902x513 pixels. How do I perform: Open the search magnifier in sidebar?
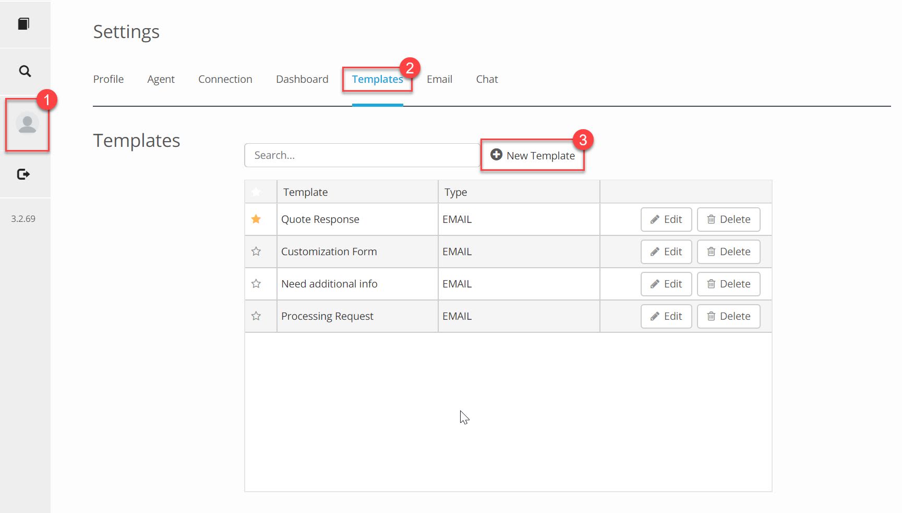point(25,71)
